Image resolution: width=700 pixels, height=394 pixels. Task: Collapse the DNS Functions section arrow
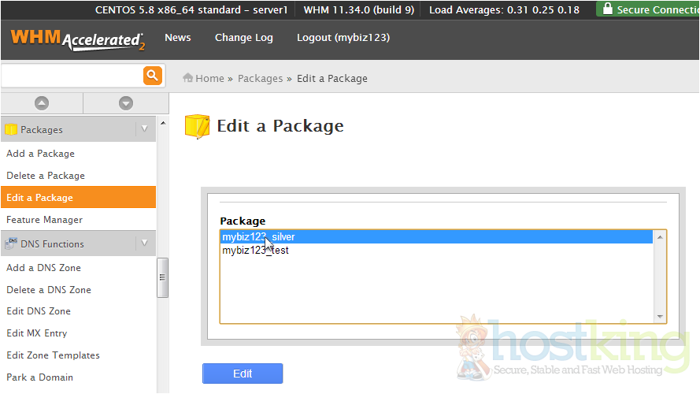point(144,243)
